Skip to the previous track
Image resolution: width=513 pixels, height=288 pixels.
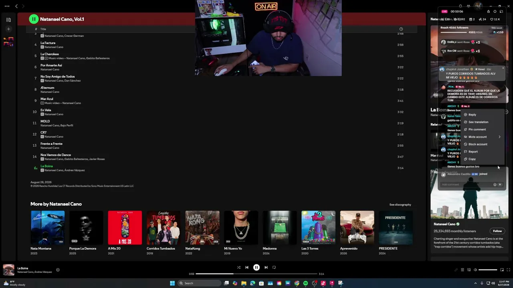pyautogui.click(x=247, y=268)
